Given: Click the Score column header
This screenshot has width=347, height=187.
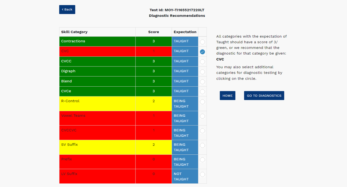Looking at the screenshot, I should (154, 32).
